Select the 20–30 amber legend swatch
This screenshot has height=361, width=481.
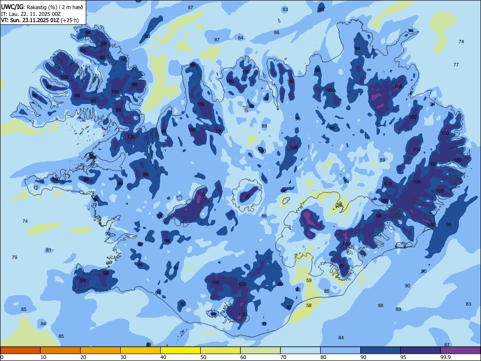[101, 350]
